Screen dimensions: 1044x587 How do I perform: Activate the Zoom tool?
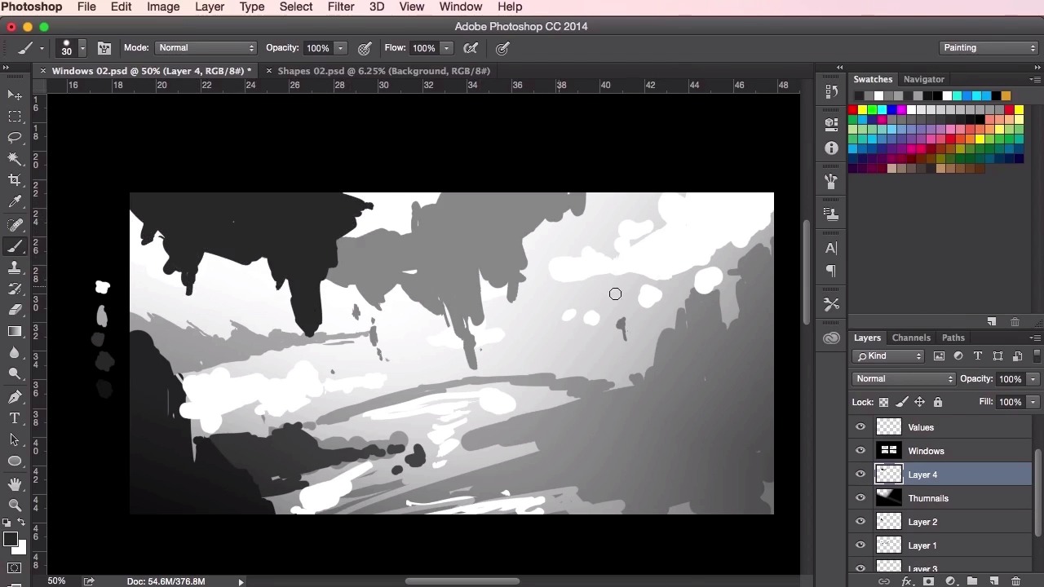[x=15, y=505]
